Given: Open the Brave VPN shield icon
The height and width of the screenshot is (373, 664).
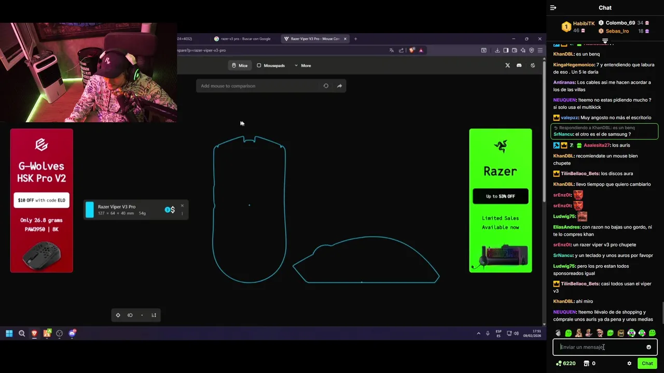Looking at the screenshot, I should click(531, 50).
